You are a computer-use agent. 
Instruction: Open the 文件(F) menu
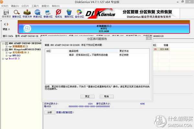coord(5,6)
